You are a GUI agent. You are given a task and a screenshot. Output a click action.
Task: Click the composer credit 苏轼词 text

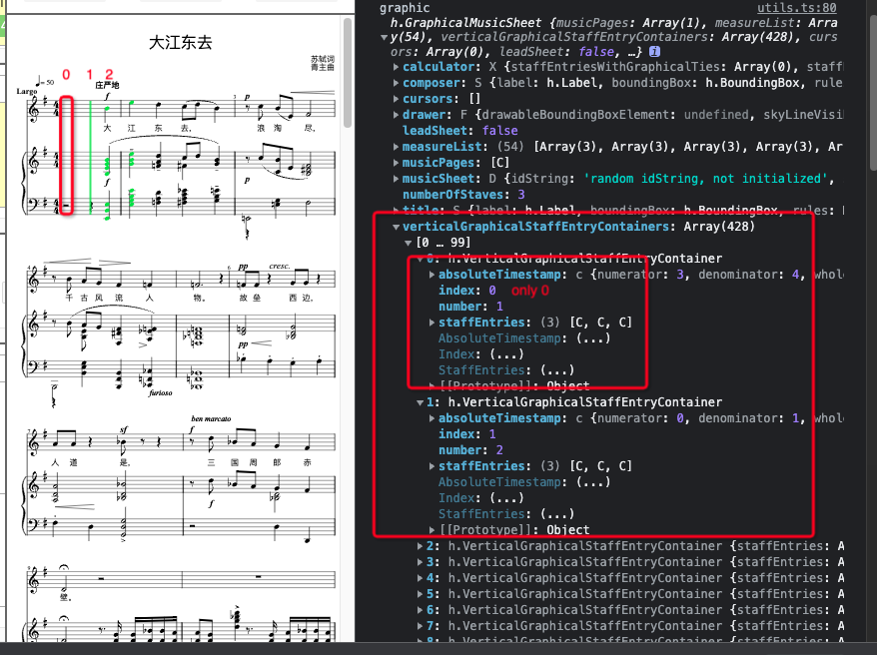click(x=323, y=59)
